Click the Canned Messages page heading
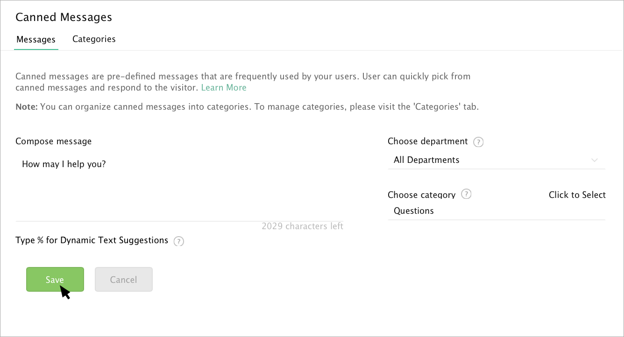 pyautogui.click(x=64, y=17)
